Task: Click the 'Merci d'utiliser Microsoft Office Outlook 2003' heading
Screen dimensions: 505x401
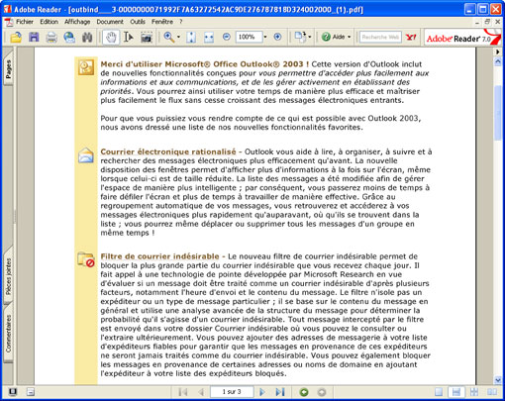Action: [205, 64]
